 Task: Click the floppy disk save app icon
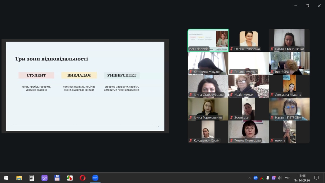pos(57,178)
